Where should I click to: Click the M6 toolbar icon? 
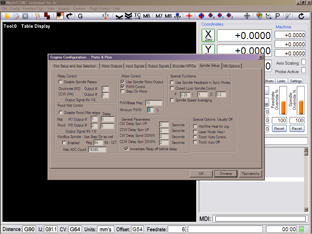[147, 16]
